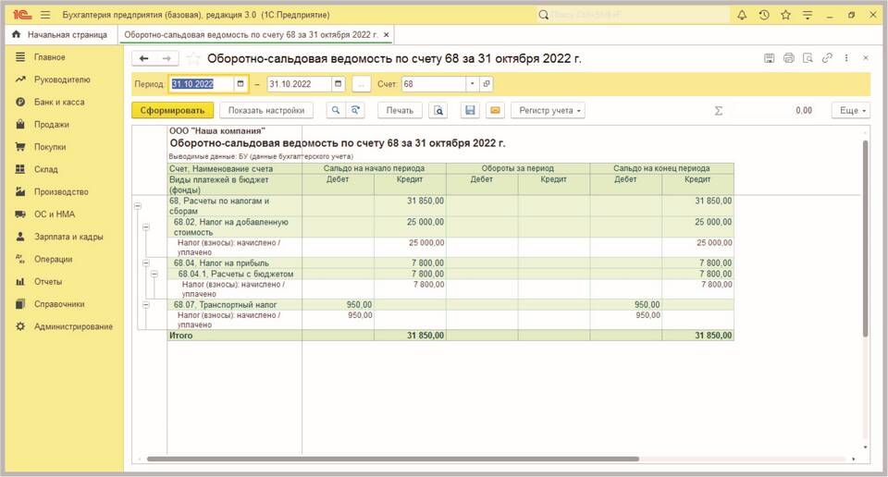Collapse the 68.04.1 Расчеты с бюджетом group

click(x=154, y=275)
